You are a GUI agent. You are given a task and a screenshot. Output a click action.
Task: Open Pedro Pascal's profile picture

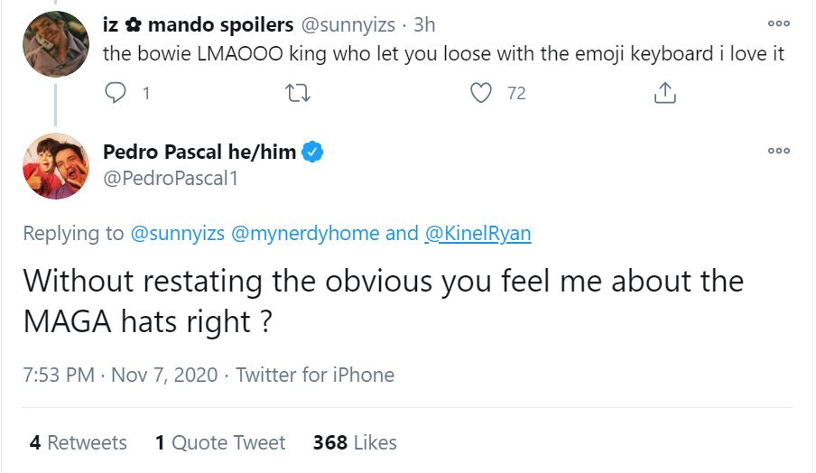click(x=56, y=166)
